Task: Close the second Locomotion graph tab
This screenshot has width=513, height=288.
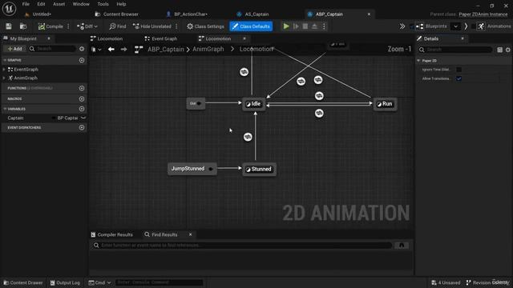Action: 244,38
